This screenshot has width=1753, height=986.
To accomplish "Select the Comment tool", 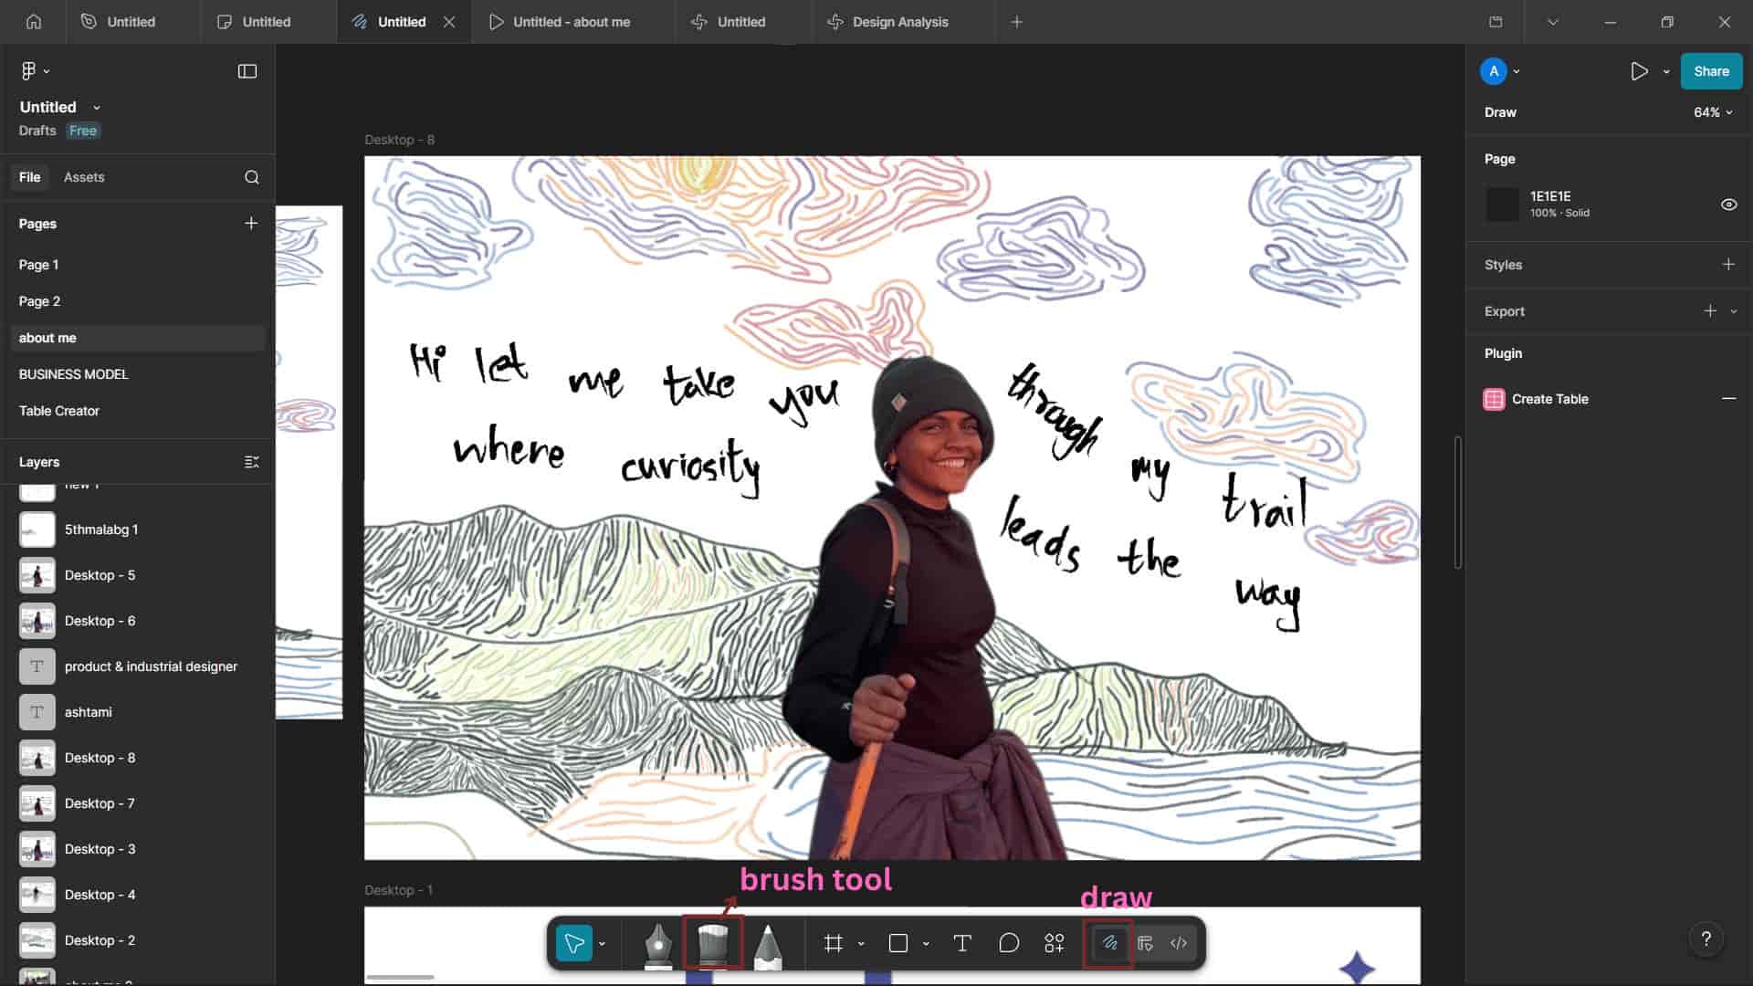I will (1008, 943).
